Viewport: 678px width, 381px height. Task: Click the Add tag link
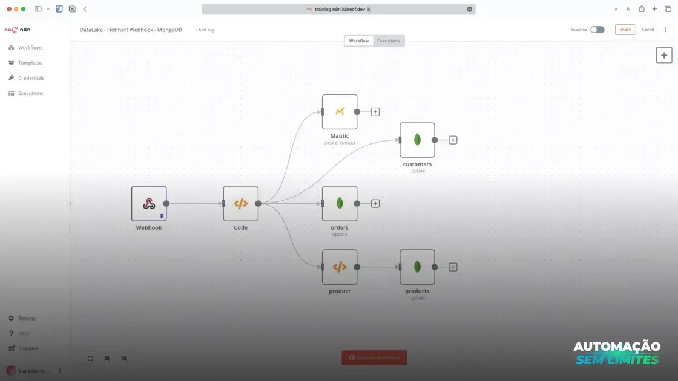(204, 30)
